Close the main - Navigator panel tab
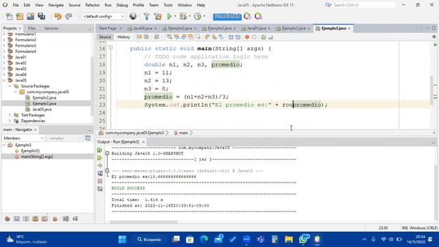This screenshot has width=439, height=247. coord(35,130)
